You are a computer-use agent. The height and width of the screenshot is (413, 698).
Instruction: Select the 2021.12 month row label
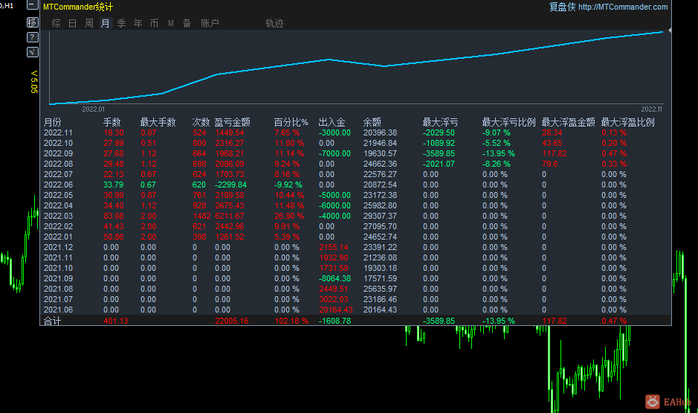click(x=58, y=247)
